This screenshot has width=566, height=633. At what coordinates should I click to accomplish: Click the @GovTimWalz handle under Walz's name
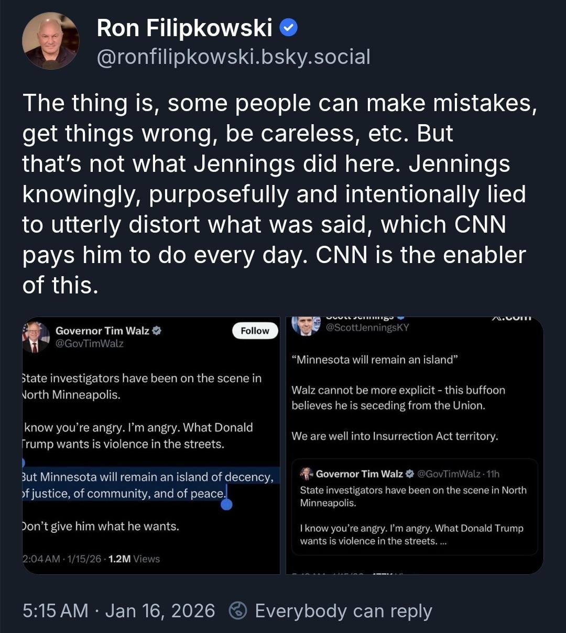click(x=89, y=344)
